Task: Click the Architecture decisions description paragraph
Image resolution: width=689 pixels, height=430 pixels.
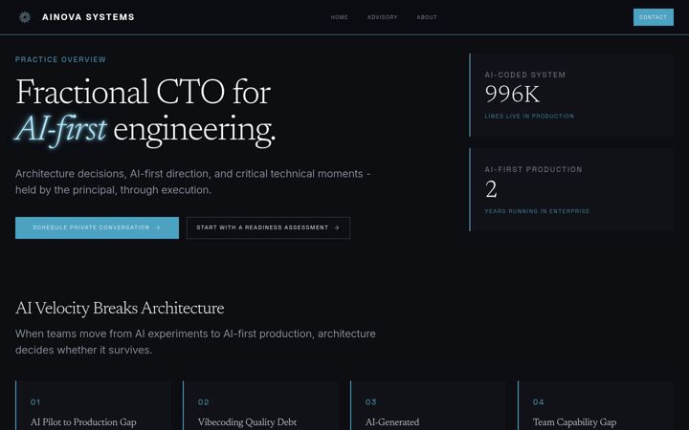Action: pos(193,182)
